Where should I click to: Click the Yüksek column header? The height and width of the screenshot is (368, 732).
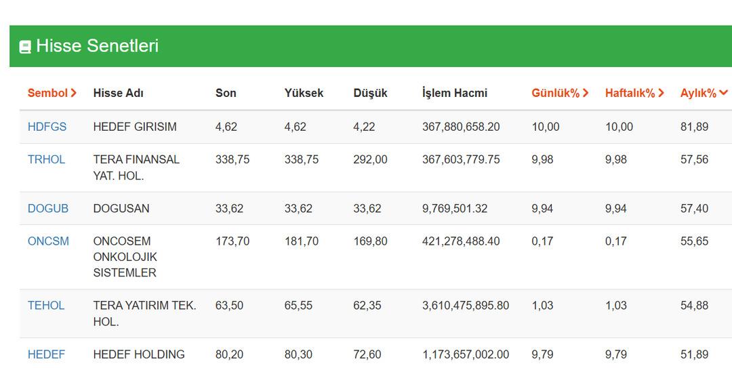304,94
